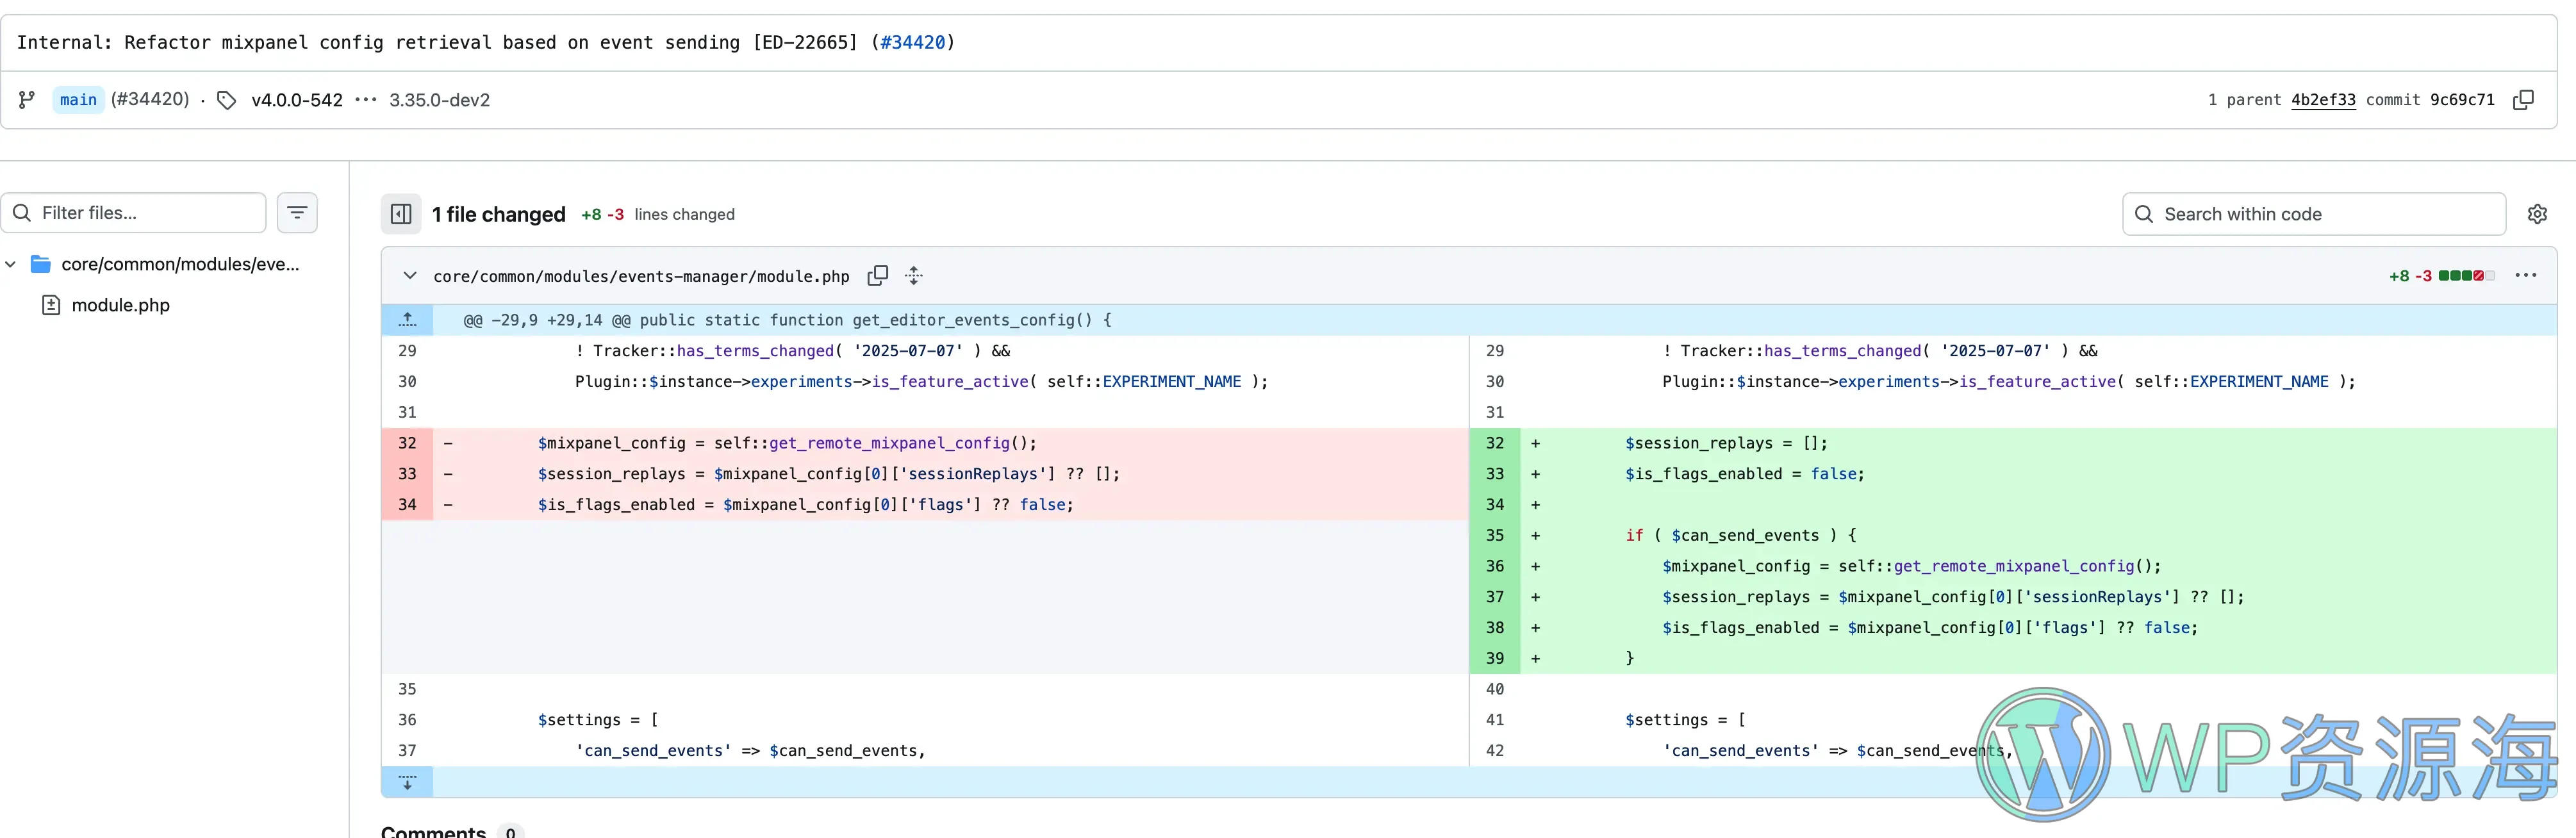Image resolution: width=2576 pixels, height=838 pixels.
Task: Select module.php in the file tree
Action: click(x=120, y=305)
